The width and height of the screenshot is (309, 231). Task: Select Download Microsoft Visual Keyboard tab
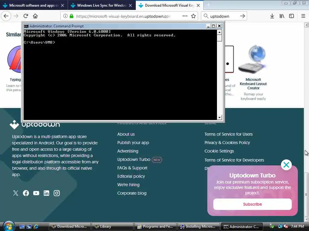coord(169,5)
